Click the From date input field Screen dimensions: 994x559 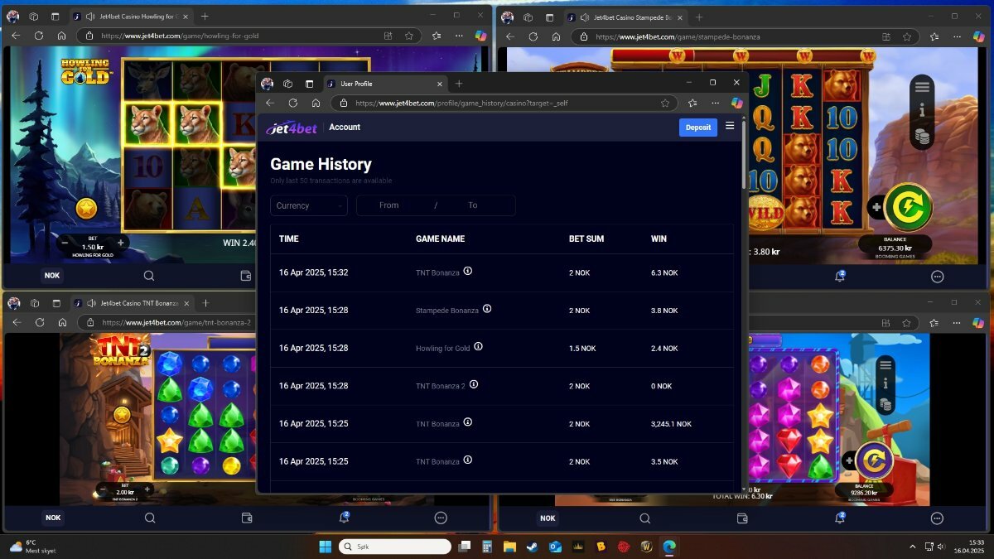click(x=389, y=205)
